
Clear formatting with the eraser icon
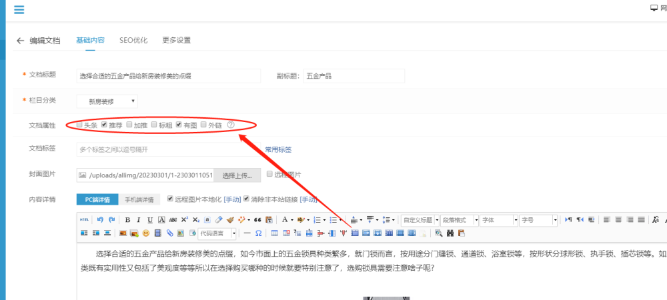click(x=219, y=220)
